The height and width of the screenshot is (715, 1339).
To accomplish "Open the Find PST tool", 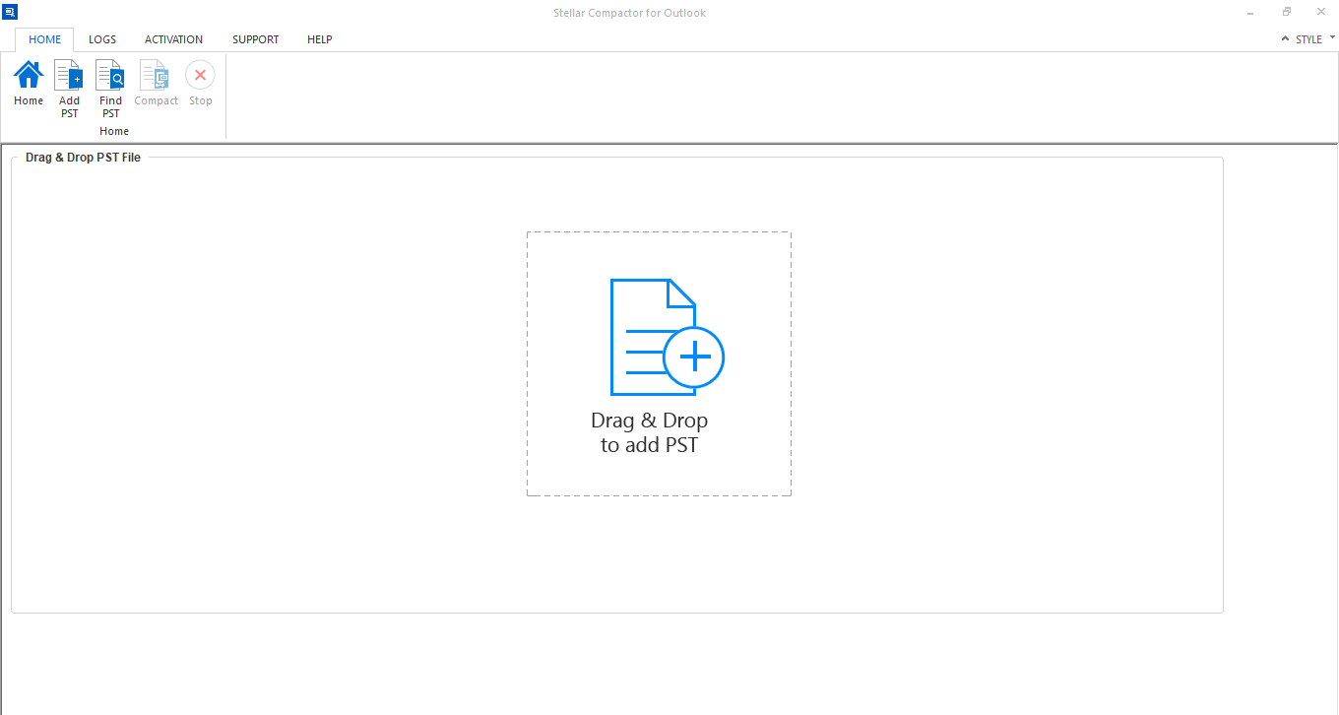I will pos(110,76).
